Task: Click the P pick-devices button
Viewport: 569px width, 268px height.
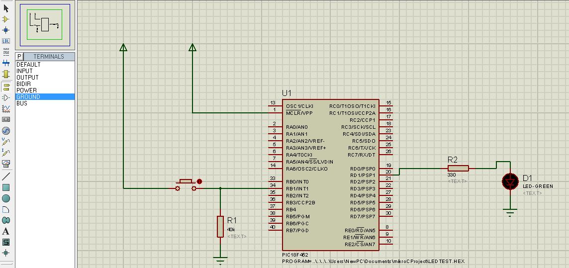Action: (x=19, y=57)
